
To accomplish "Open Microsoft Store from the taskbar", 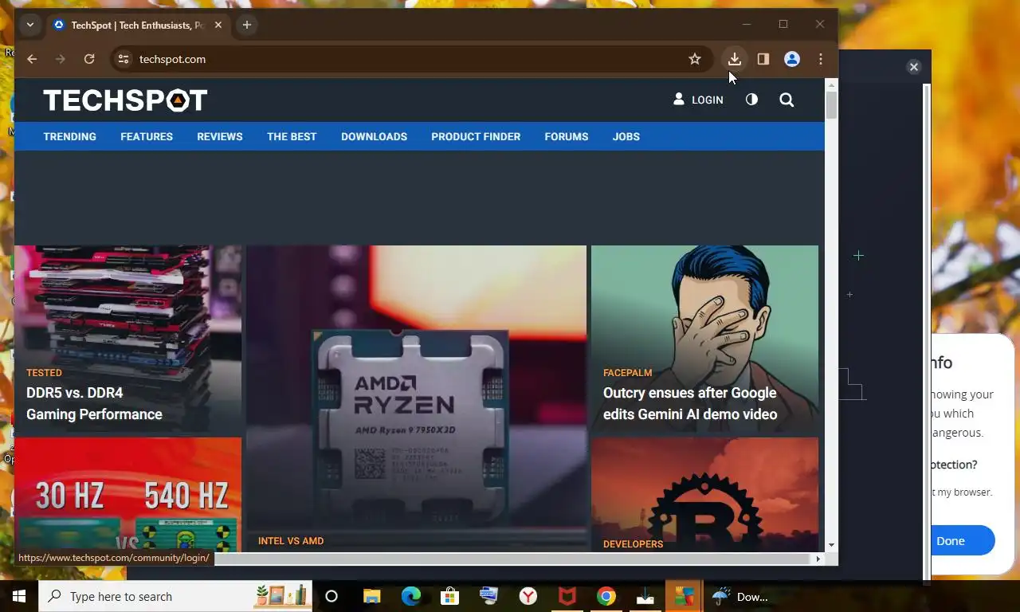I will coord(450,596).
